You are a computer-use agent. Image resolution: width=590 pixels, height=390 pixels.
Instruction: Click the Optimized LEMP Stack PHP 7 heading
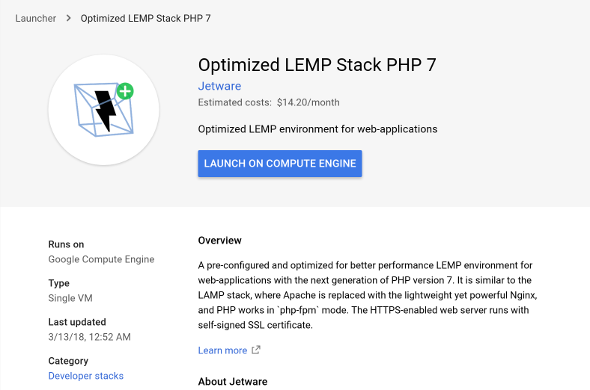point(317,64)
